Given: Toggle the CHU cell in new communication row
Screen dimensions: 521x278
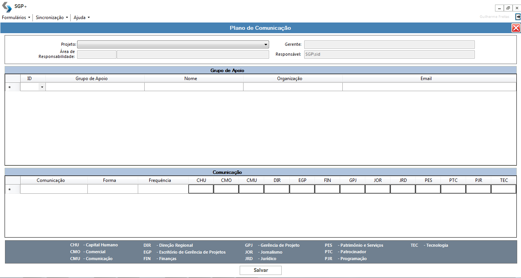Looking at the screenshot, I should (201, 189).
